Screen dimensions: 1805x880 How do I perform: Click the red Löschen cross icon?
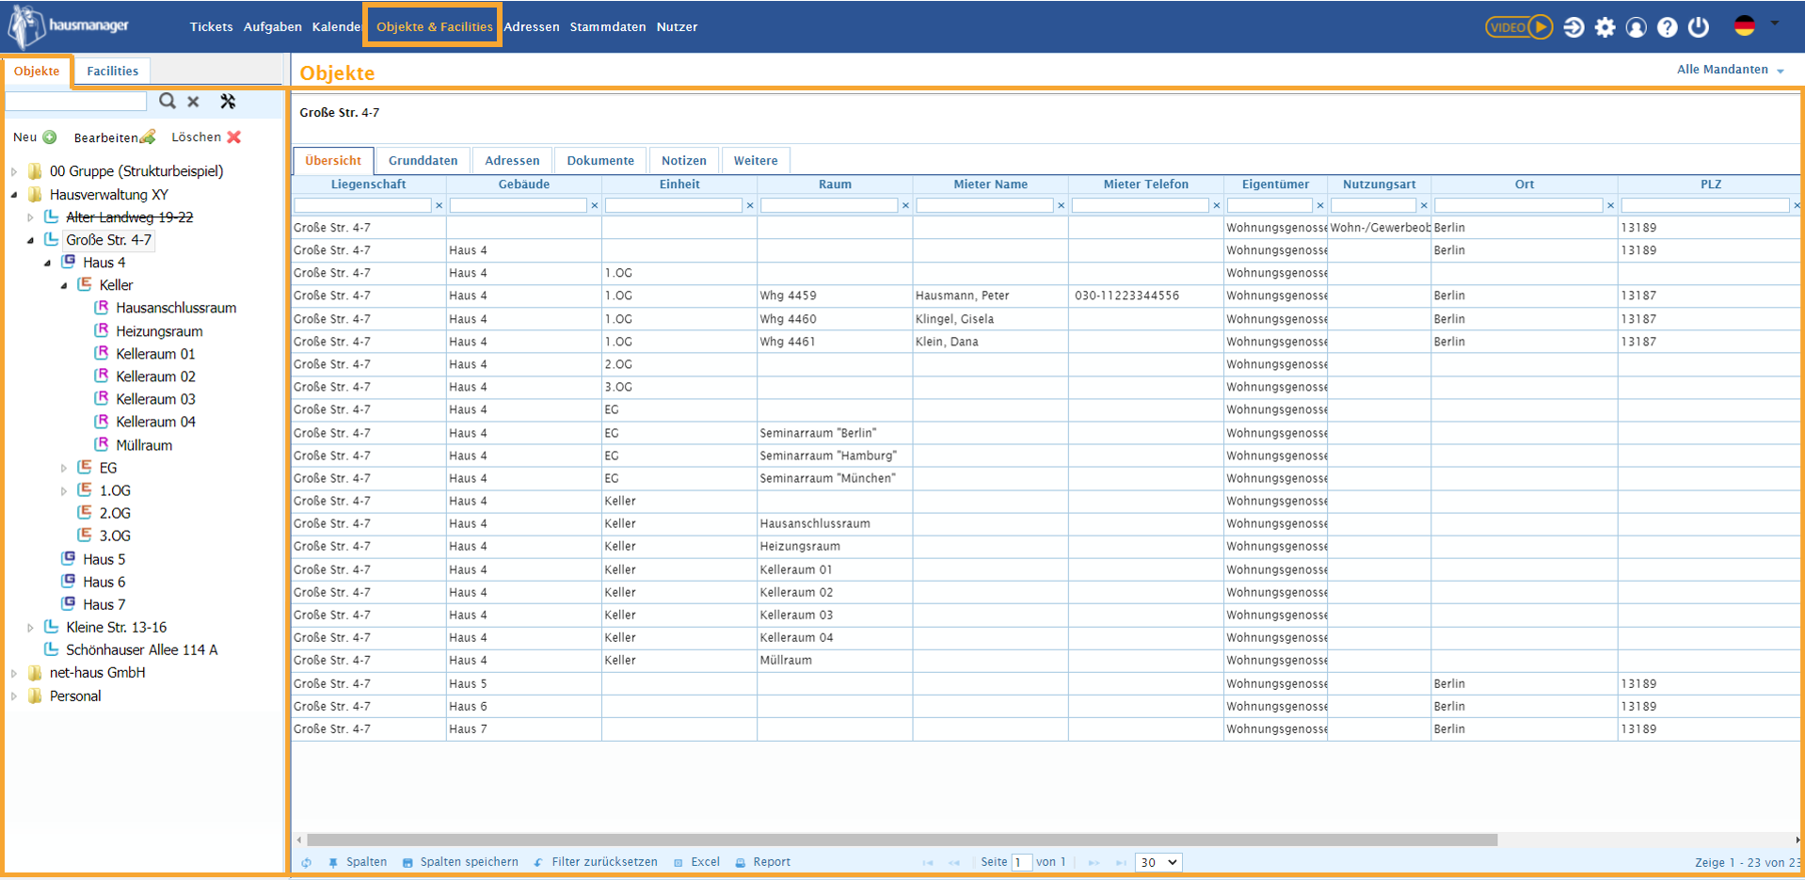(234, 137)
